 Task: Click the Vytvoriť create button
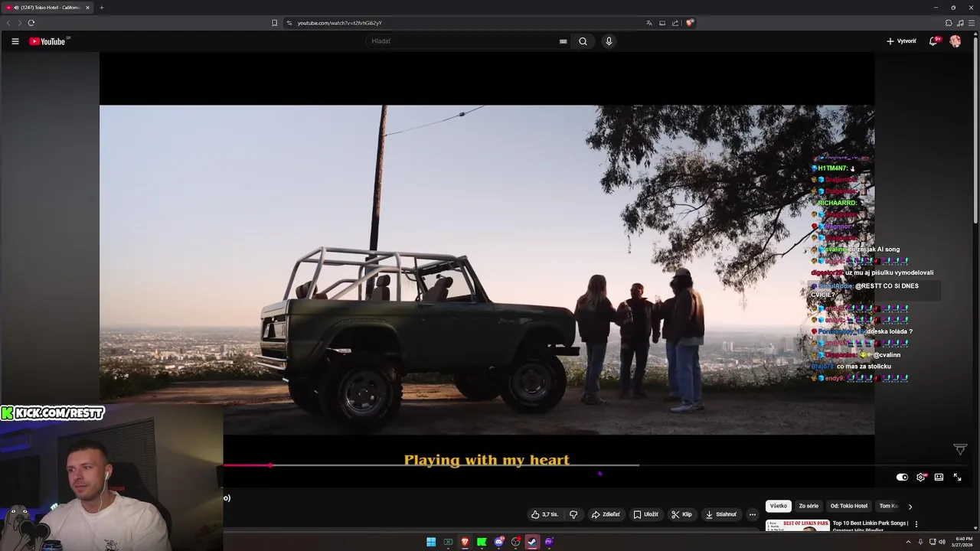click(901, 41)
